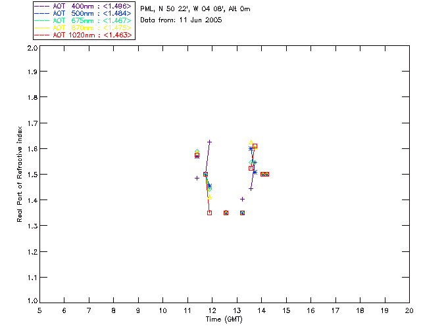
Task: Click the x-axis tick label 19
Action: (385, 310)
